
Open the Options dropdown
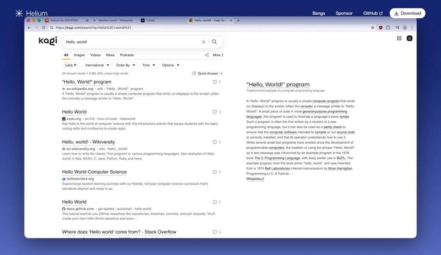pos(171,65)
